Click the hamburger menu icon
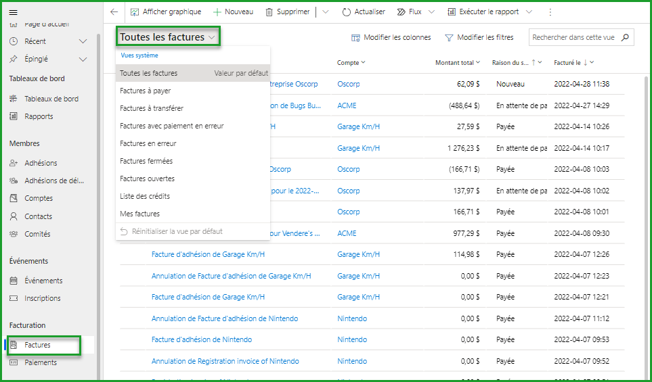 [x=13, y=12]
